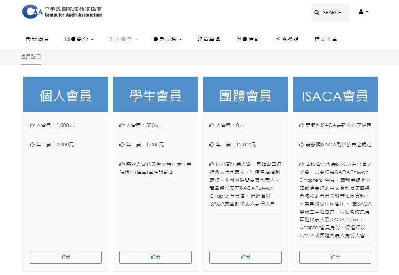This screenshot has height=275, width=399.
Task: Expand the 協會簡介 dropdown menu
Action: click(79, 39)
